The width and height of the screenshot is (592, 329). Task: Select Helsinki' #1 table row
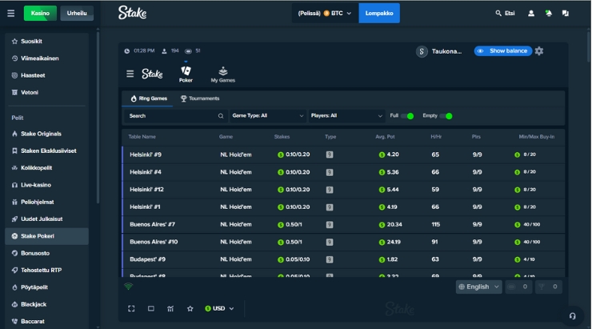tap(343, 207)
